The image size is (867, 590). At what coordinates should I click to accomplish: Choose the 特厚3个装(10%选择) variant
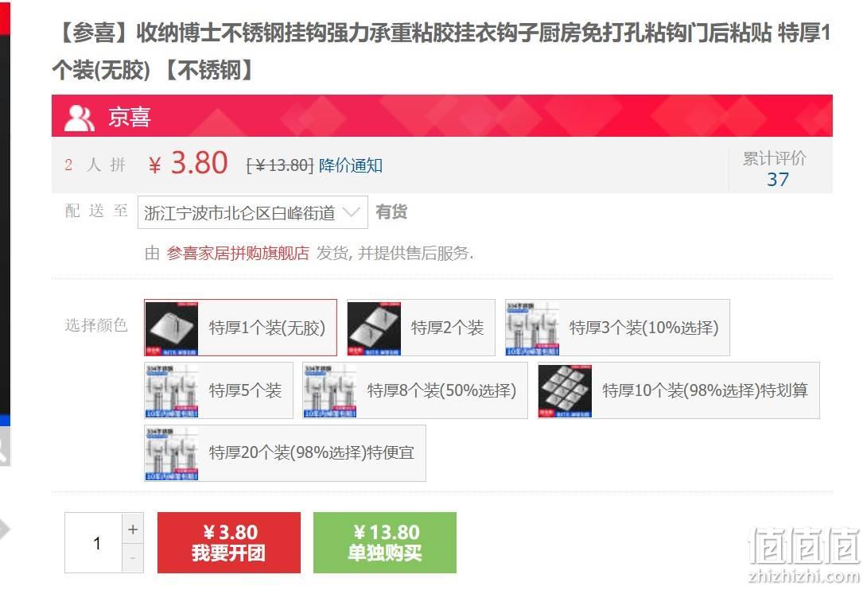pyautogui.click(x=617, y=328)
